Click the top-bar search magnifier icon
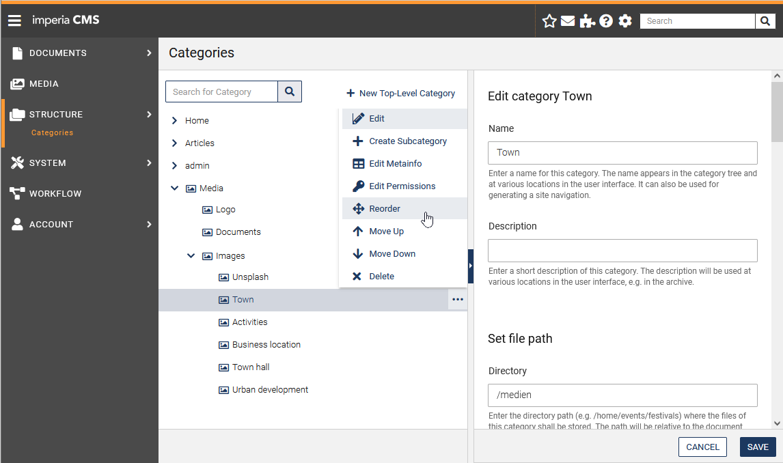Screen dimensions: 783x463 (765, 21)
